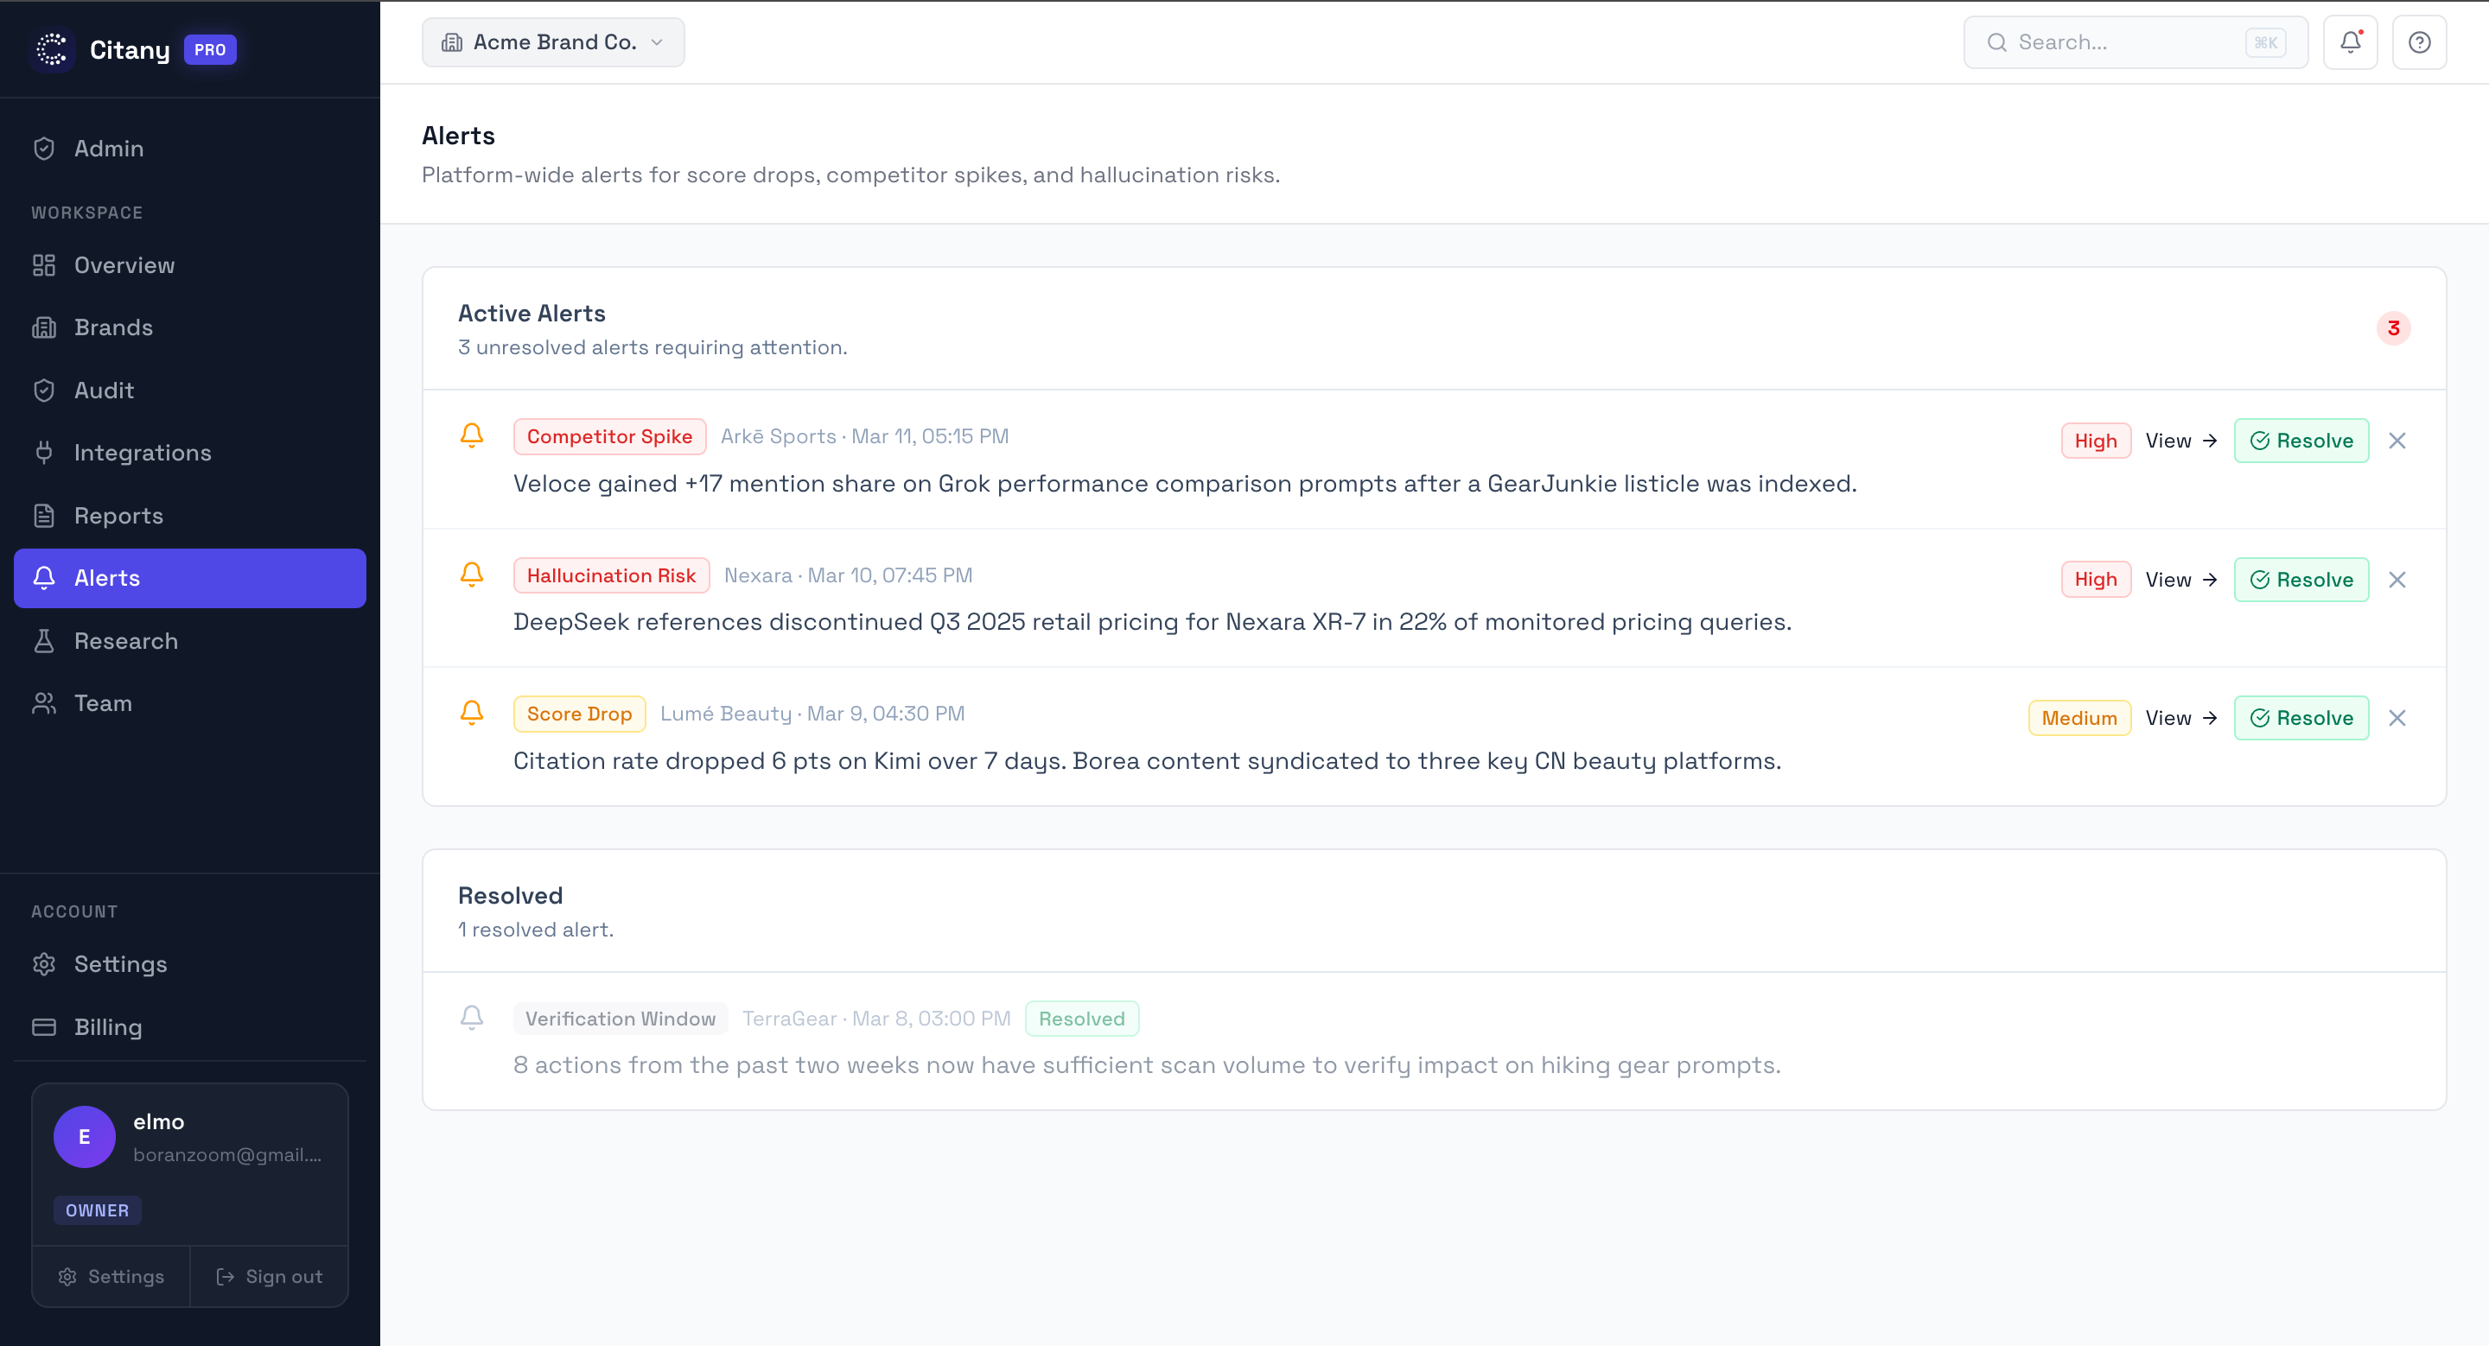Select the Brands icon in the sidebar

44,327
